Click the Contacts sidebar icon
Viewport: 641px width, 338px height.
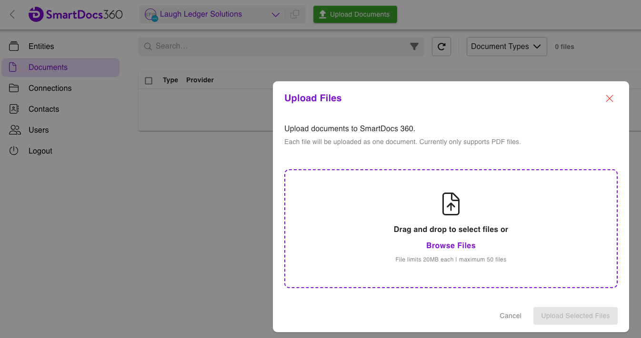[14, 109]
